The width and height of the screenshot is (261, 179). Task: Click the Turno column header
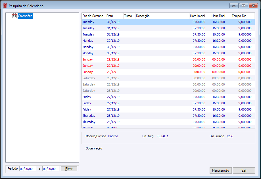click(x=129, y=16)
